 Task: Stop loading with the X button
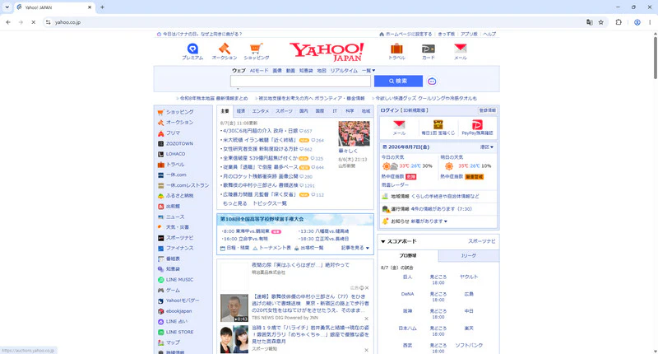click(x=33, y=22)
